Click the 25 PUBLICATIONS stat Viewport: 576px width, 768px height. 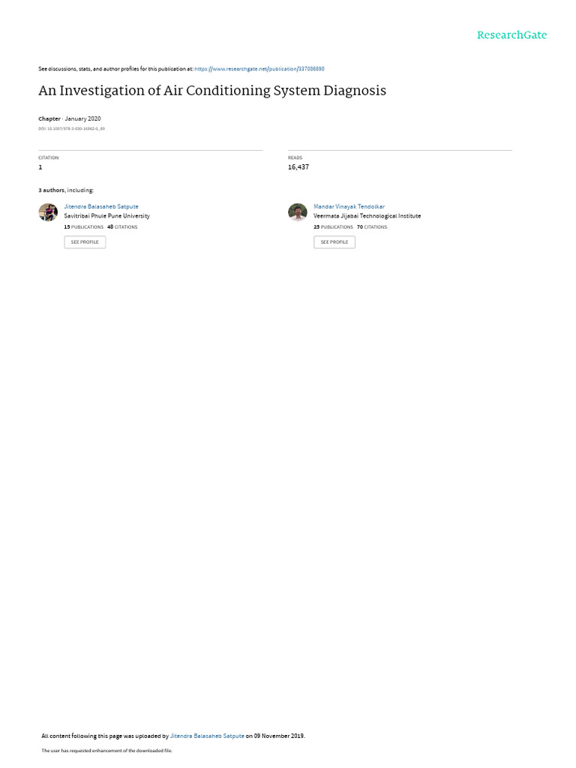pos(333,227)
